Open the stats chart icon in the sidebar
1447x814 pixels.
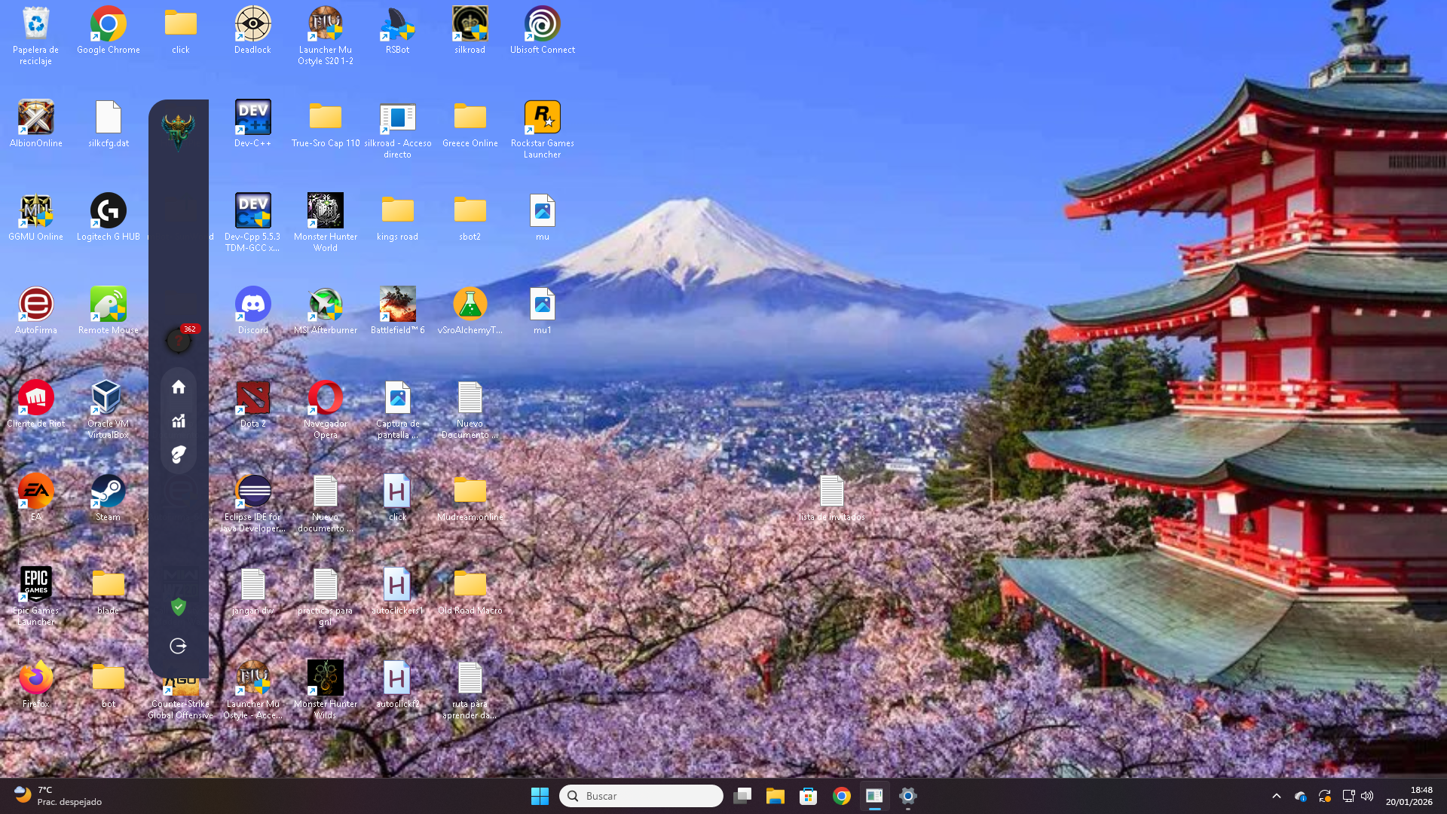[x=179, y=421]
